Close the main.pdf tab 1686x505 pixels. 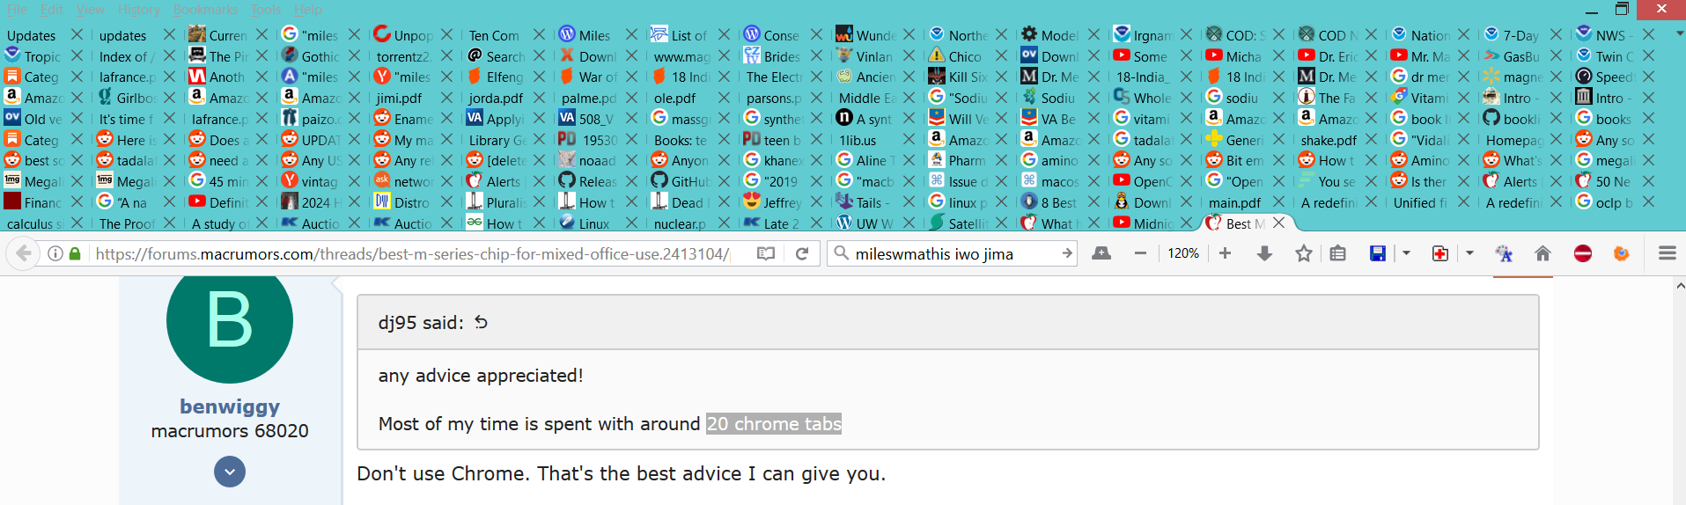coord(1278,202)
